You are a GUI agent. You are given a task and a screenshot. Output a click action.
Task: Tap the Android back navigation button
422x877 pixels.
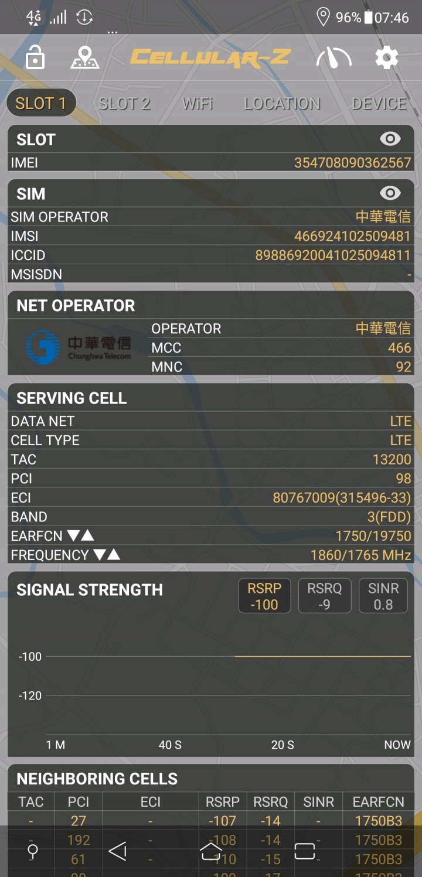click(118, 851)
